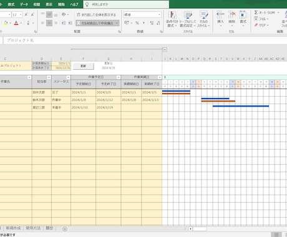Open the font size 12 dropdown
This screenshot has width=287, height=237.
click(21, 15)
